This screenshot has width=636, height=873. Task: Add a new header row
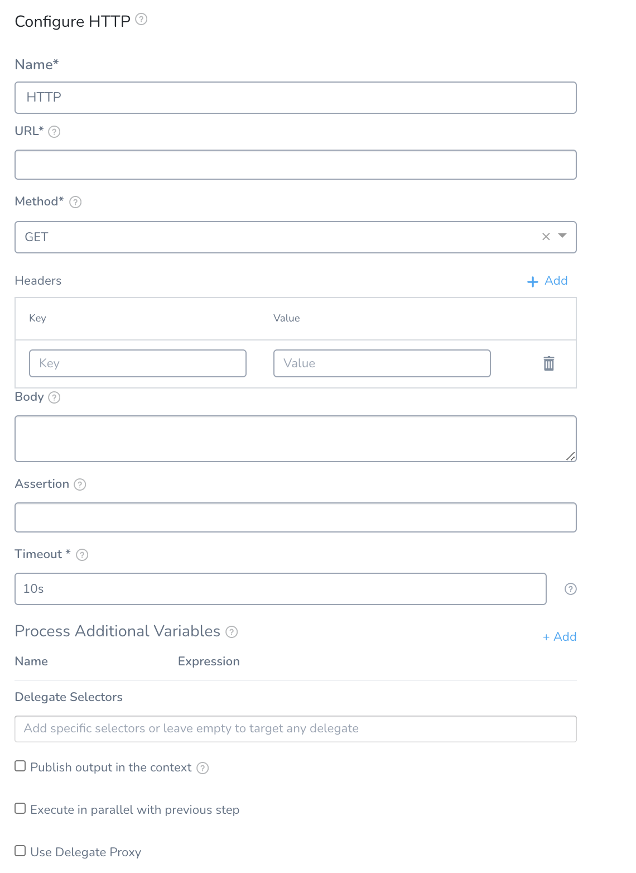pos(547,281)
